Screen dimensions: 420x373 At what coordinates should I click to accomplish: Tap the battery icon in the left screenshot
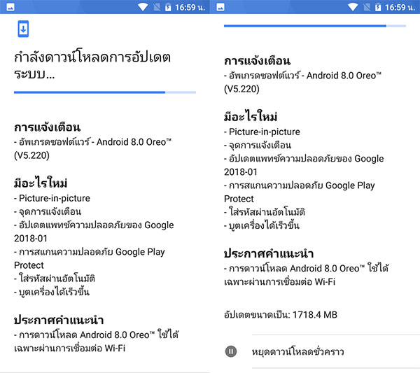pos(167,7)
